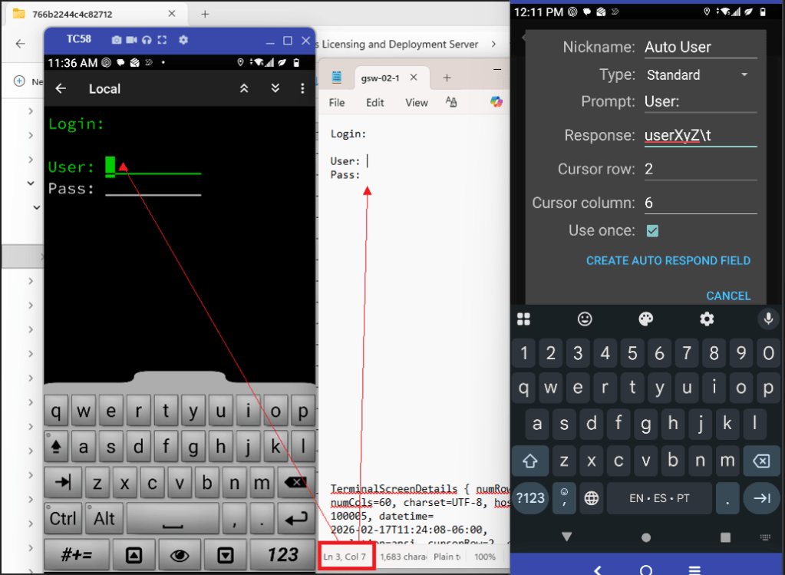Click the headphones icon in the TC58 title bar

click(x=147, y=39)
